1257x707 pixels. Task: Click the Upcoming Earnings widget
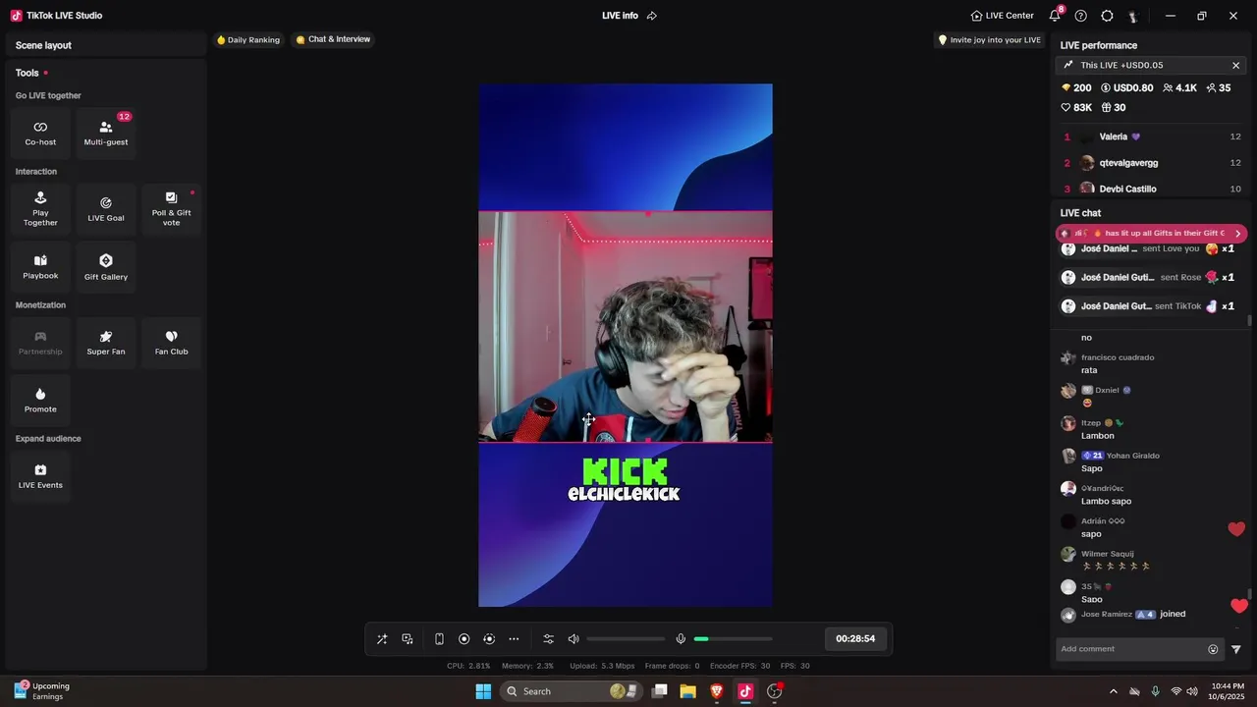pyautogui.click(x=41, y=691)
